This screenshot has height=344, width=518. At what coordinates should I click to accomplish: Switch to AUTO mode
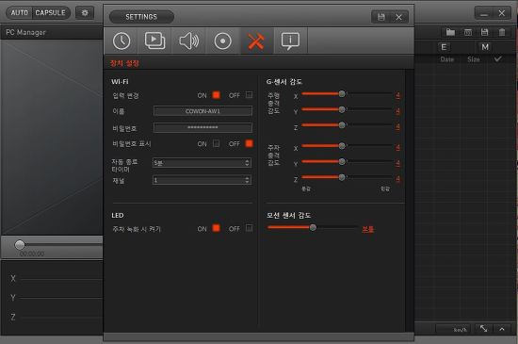coord(19,13)
